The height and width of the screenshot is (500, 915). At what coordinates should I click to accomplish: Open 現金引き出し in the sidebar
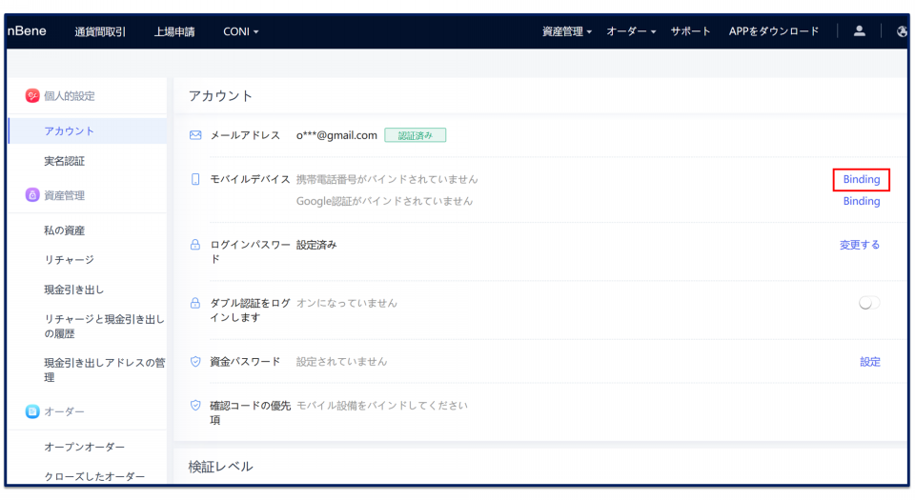click(x=73, y=290)
